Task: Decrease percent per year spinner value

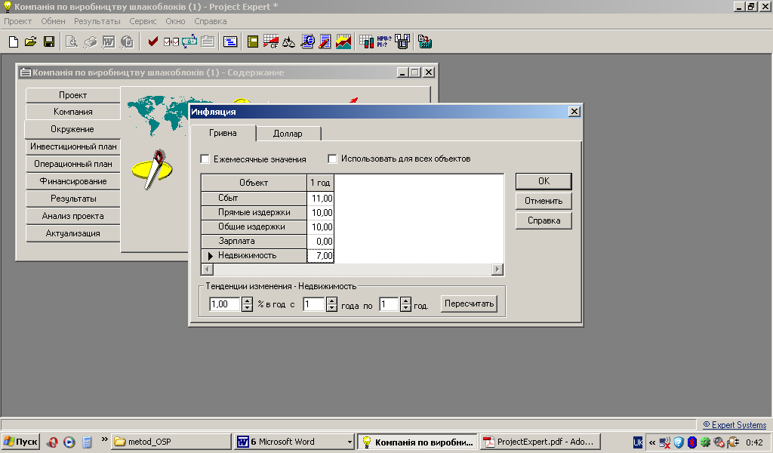Action: coord(248,307)
